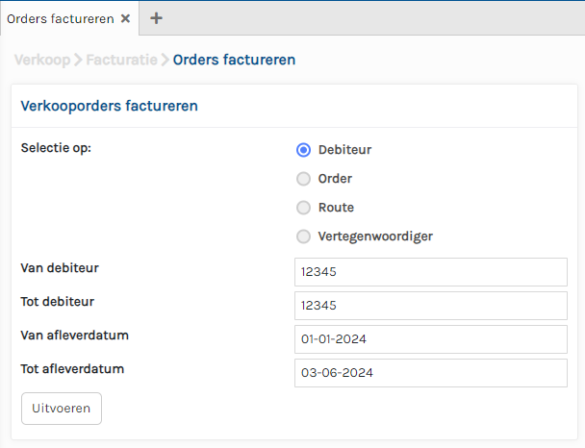Go to Verkoop in the breadcrumb
The image size is (585, 448).
pos(41,60)
